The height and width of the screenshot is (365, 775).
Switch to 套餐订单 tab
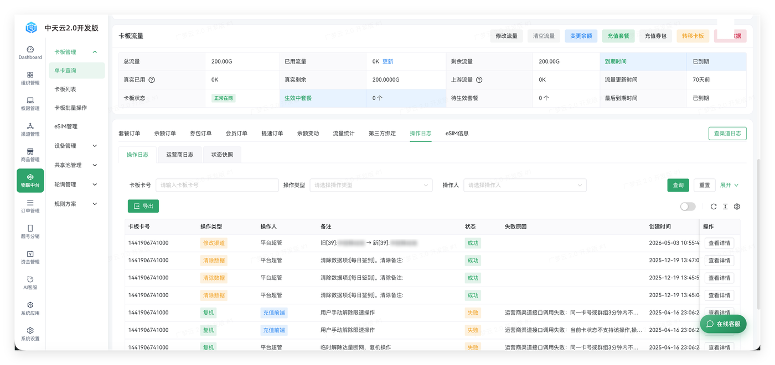130,133
